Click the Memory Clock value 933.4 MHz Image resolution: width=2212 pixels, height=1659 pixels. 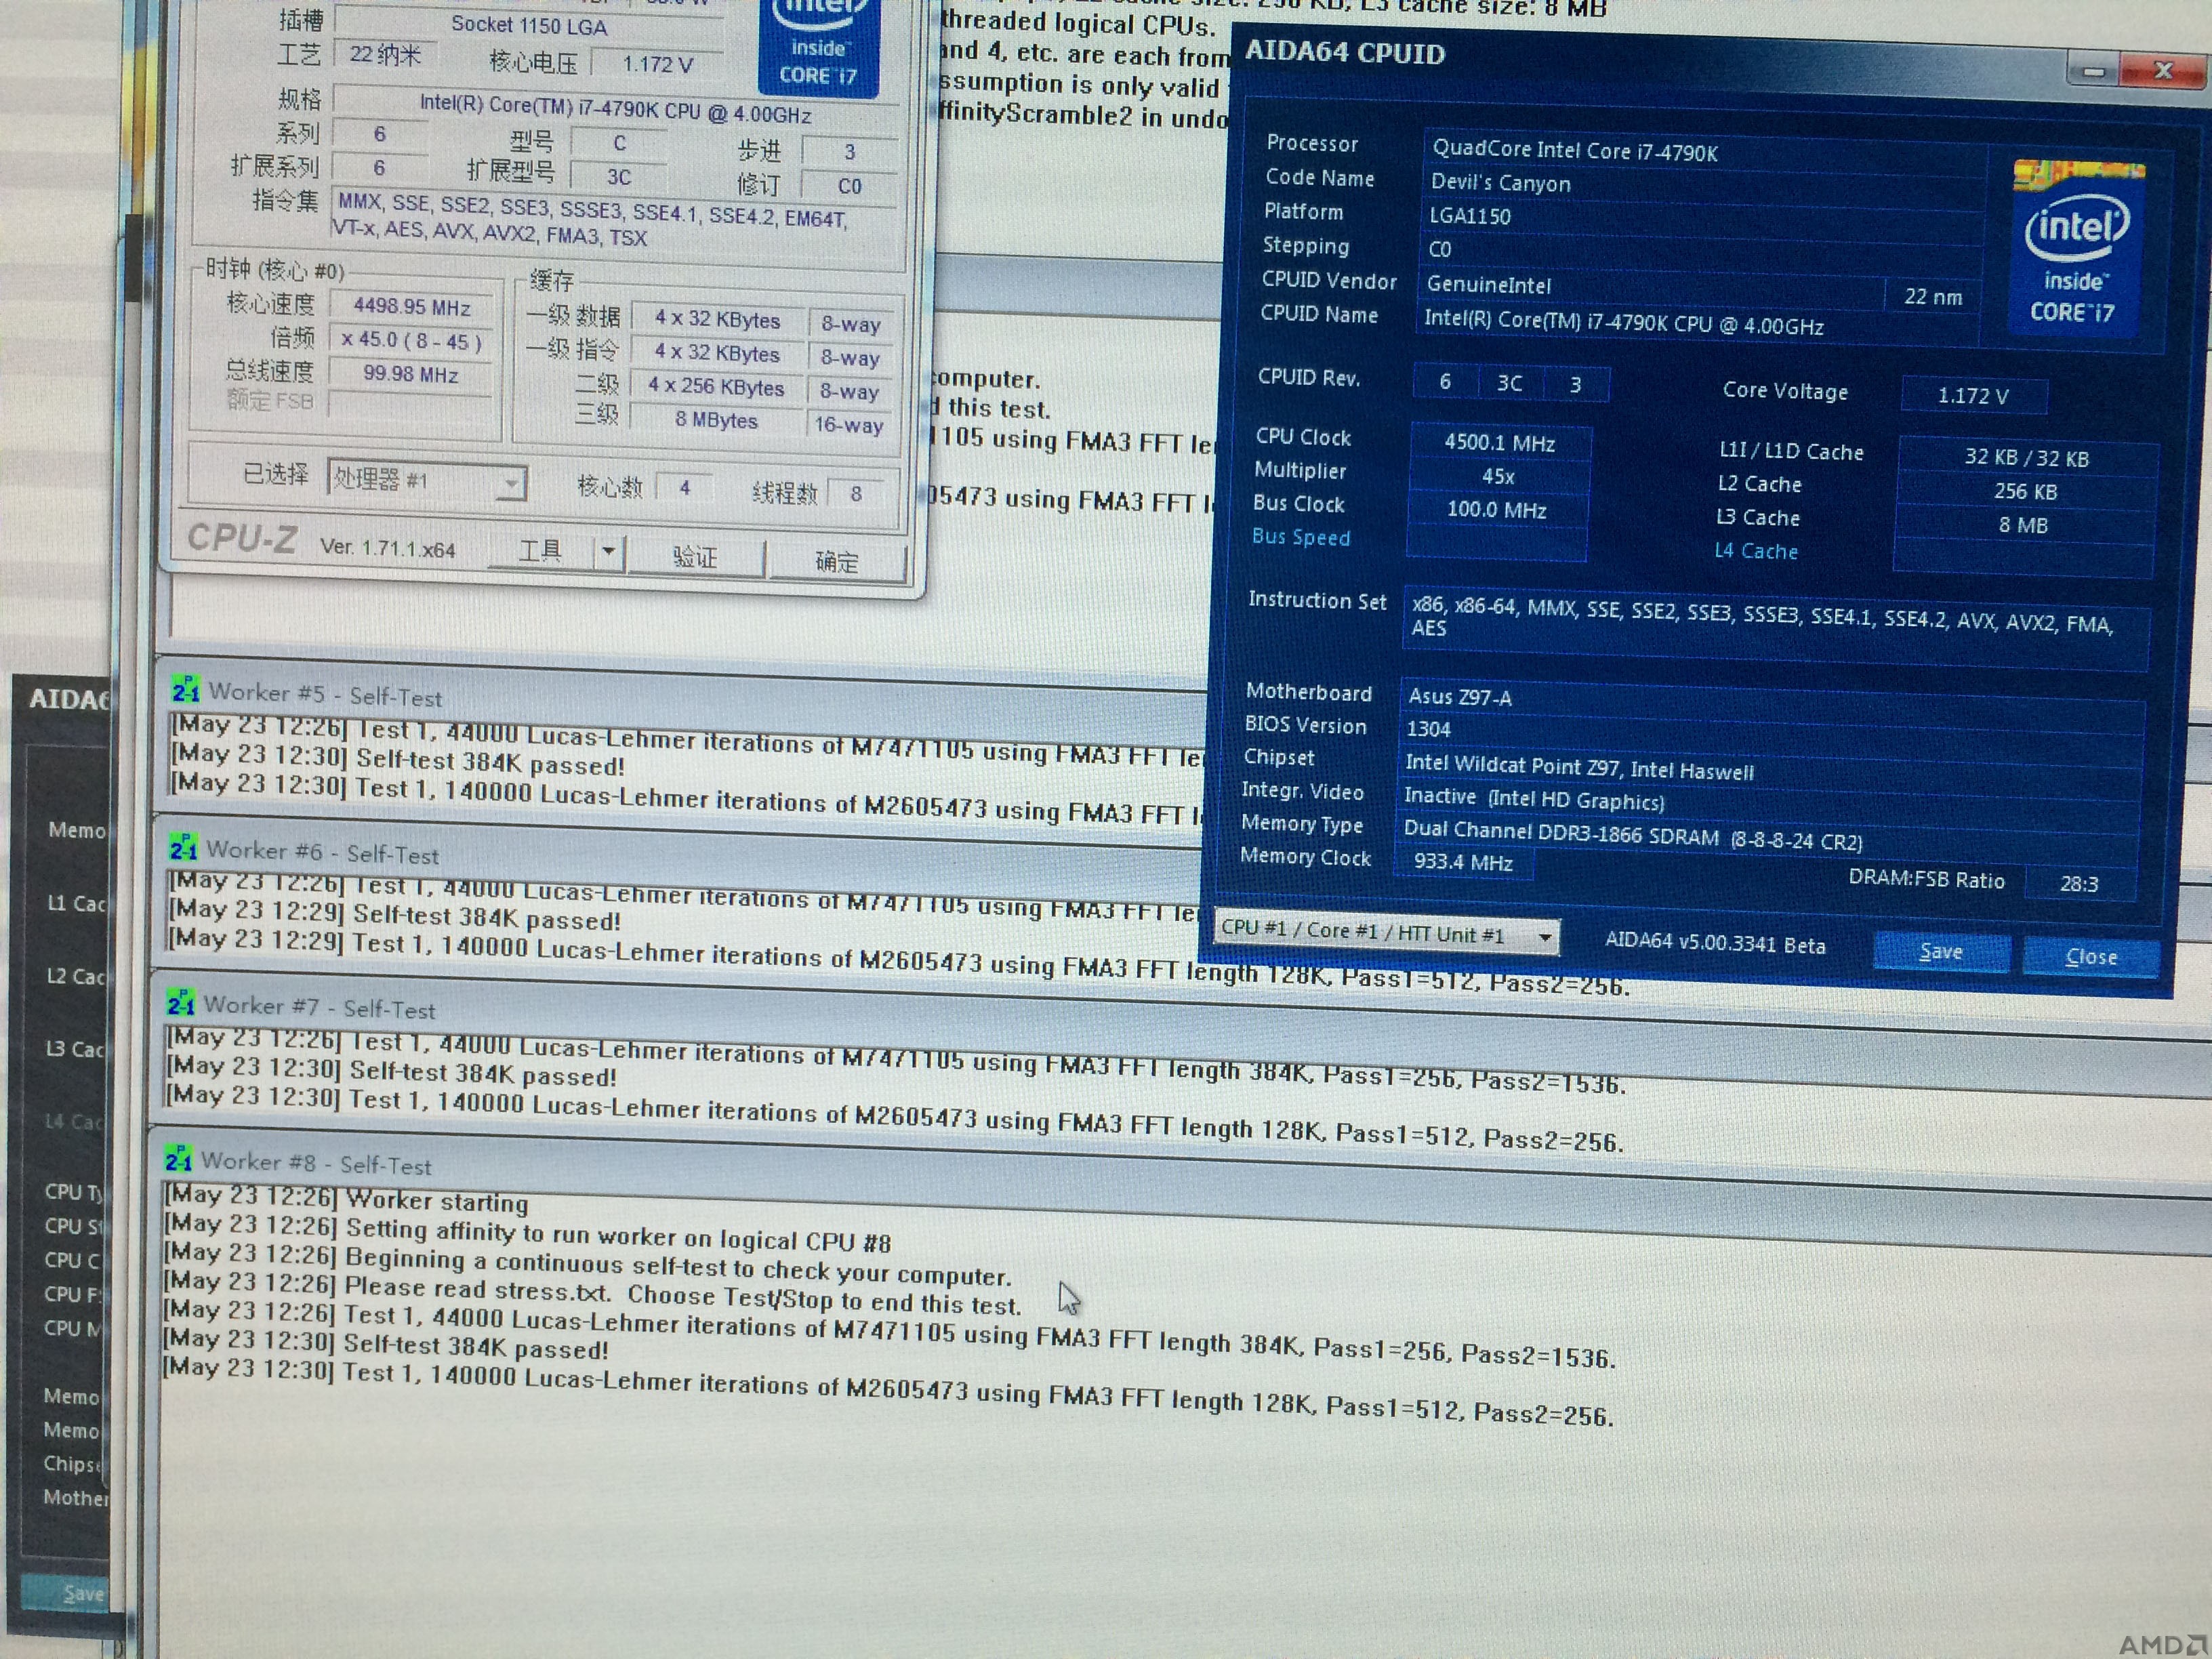pos(1463,862)
